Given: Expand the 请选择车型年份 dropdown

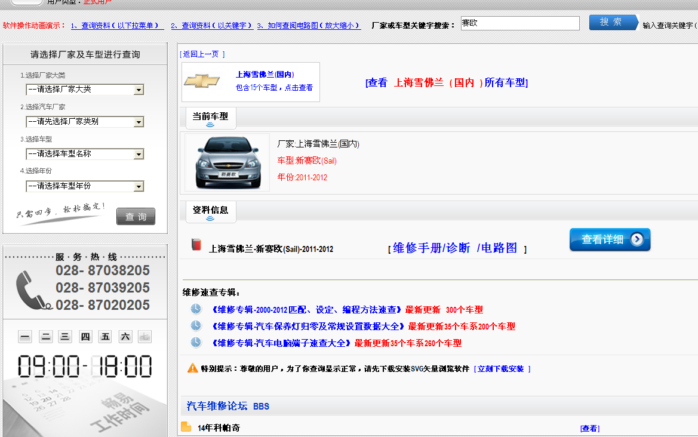Looking at the screenshot, I should (85, 186).
